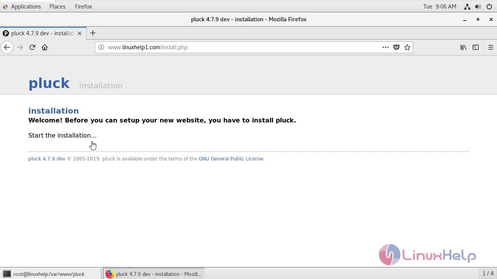Click the forward navigation arrow

click(20, 47)
